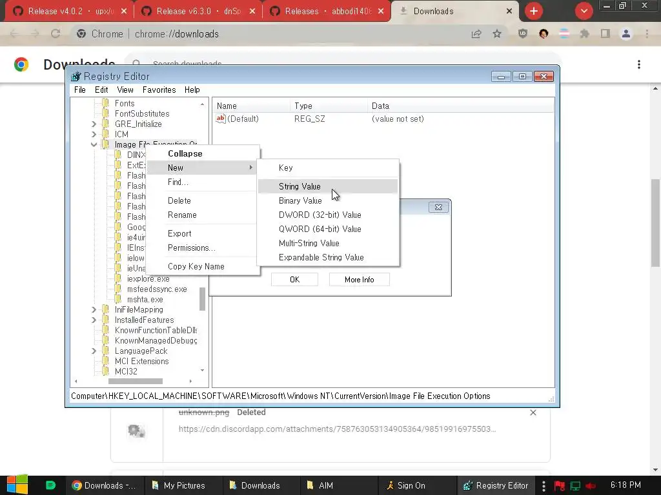The width and height of the screenshot is (661, 495).
Task: Close the small dialog behind the menu
Action: point(438,207)
